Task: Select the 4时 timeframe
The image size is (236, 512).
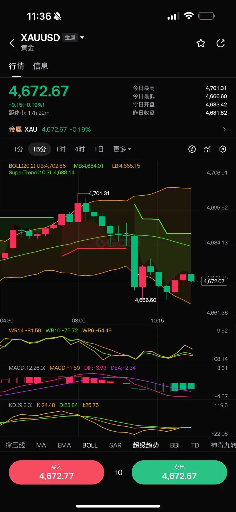Action: [x=80, y=149]
